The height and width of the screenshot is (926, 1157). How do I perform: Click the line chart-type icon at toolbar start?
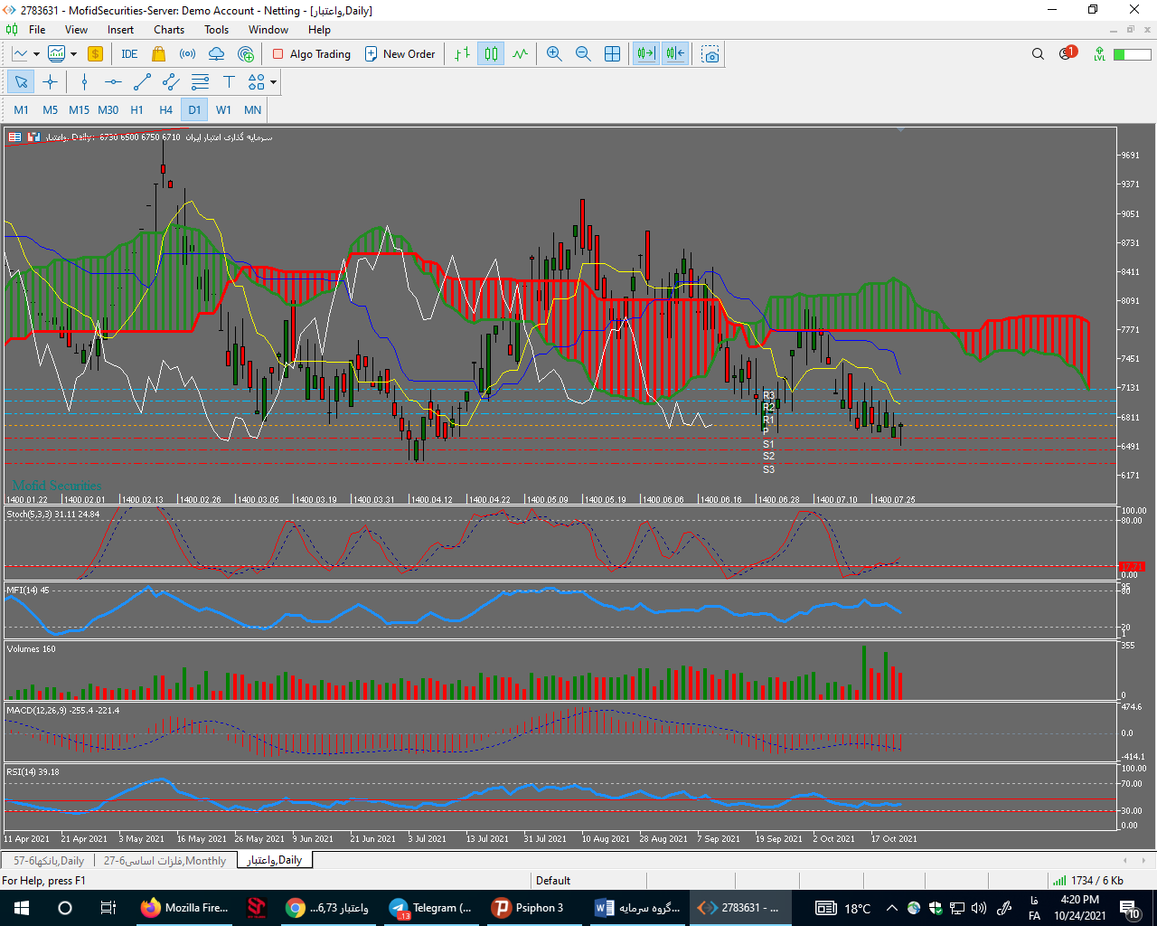point(20,54)
